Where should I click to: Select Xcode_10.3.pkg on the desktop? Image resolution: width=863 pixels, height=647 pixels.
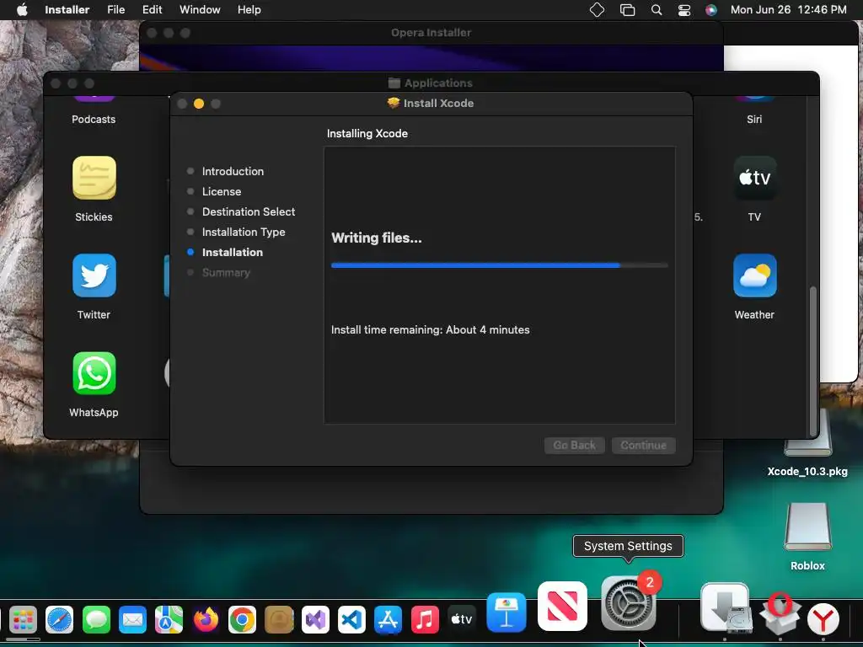pyautogui.click(x=807, y=472)
